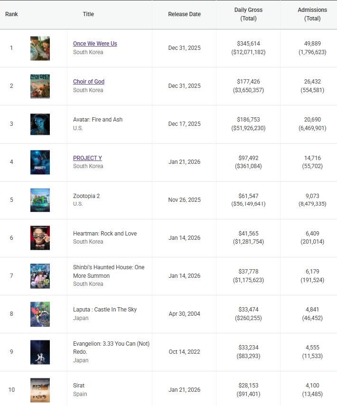
Task: Select the Heartman: Rock and Love poster
Action: (x=40, y=238)
